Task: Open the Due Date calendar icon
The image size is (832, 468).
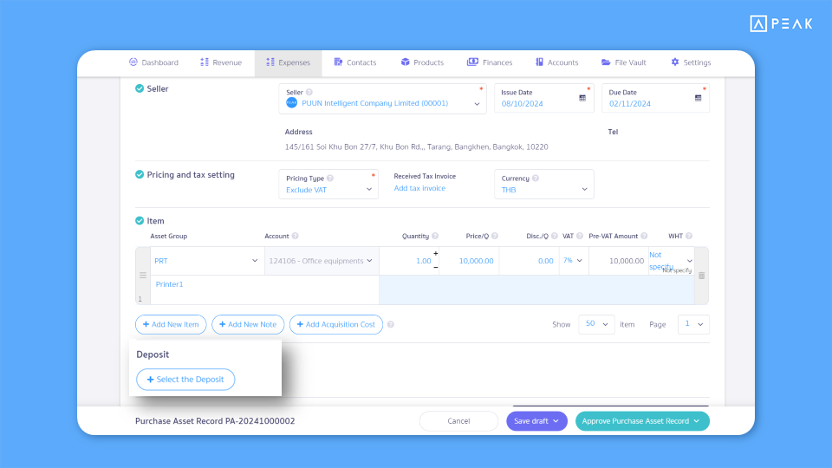Action: click(699, 98)
